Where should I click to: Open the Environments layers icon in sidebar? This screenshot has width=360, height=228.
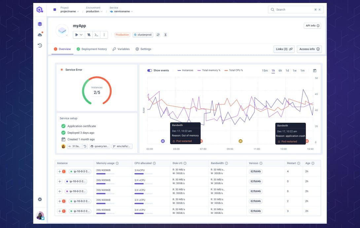[x=40, y=24]
